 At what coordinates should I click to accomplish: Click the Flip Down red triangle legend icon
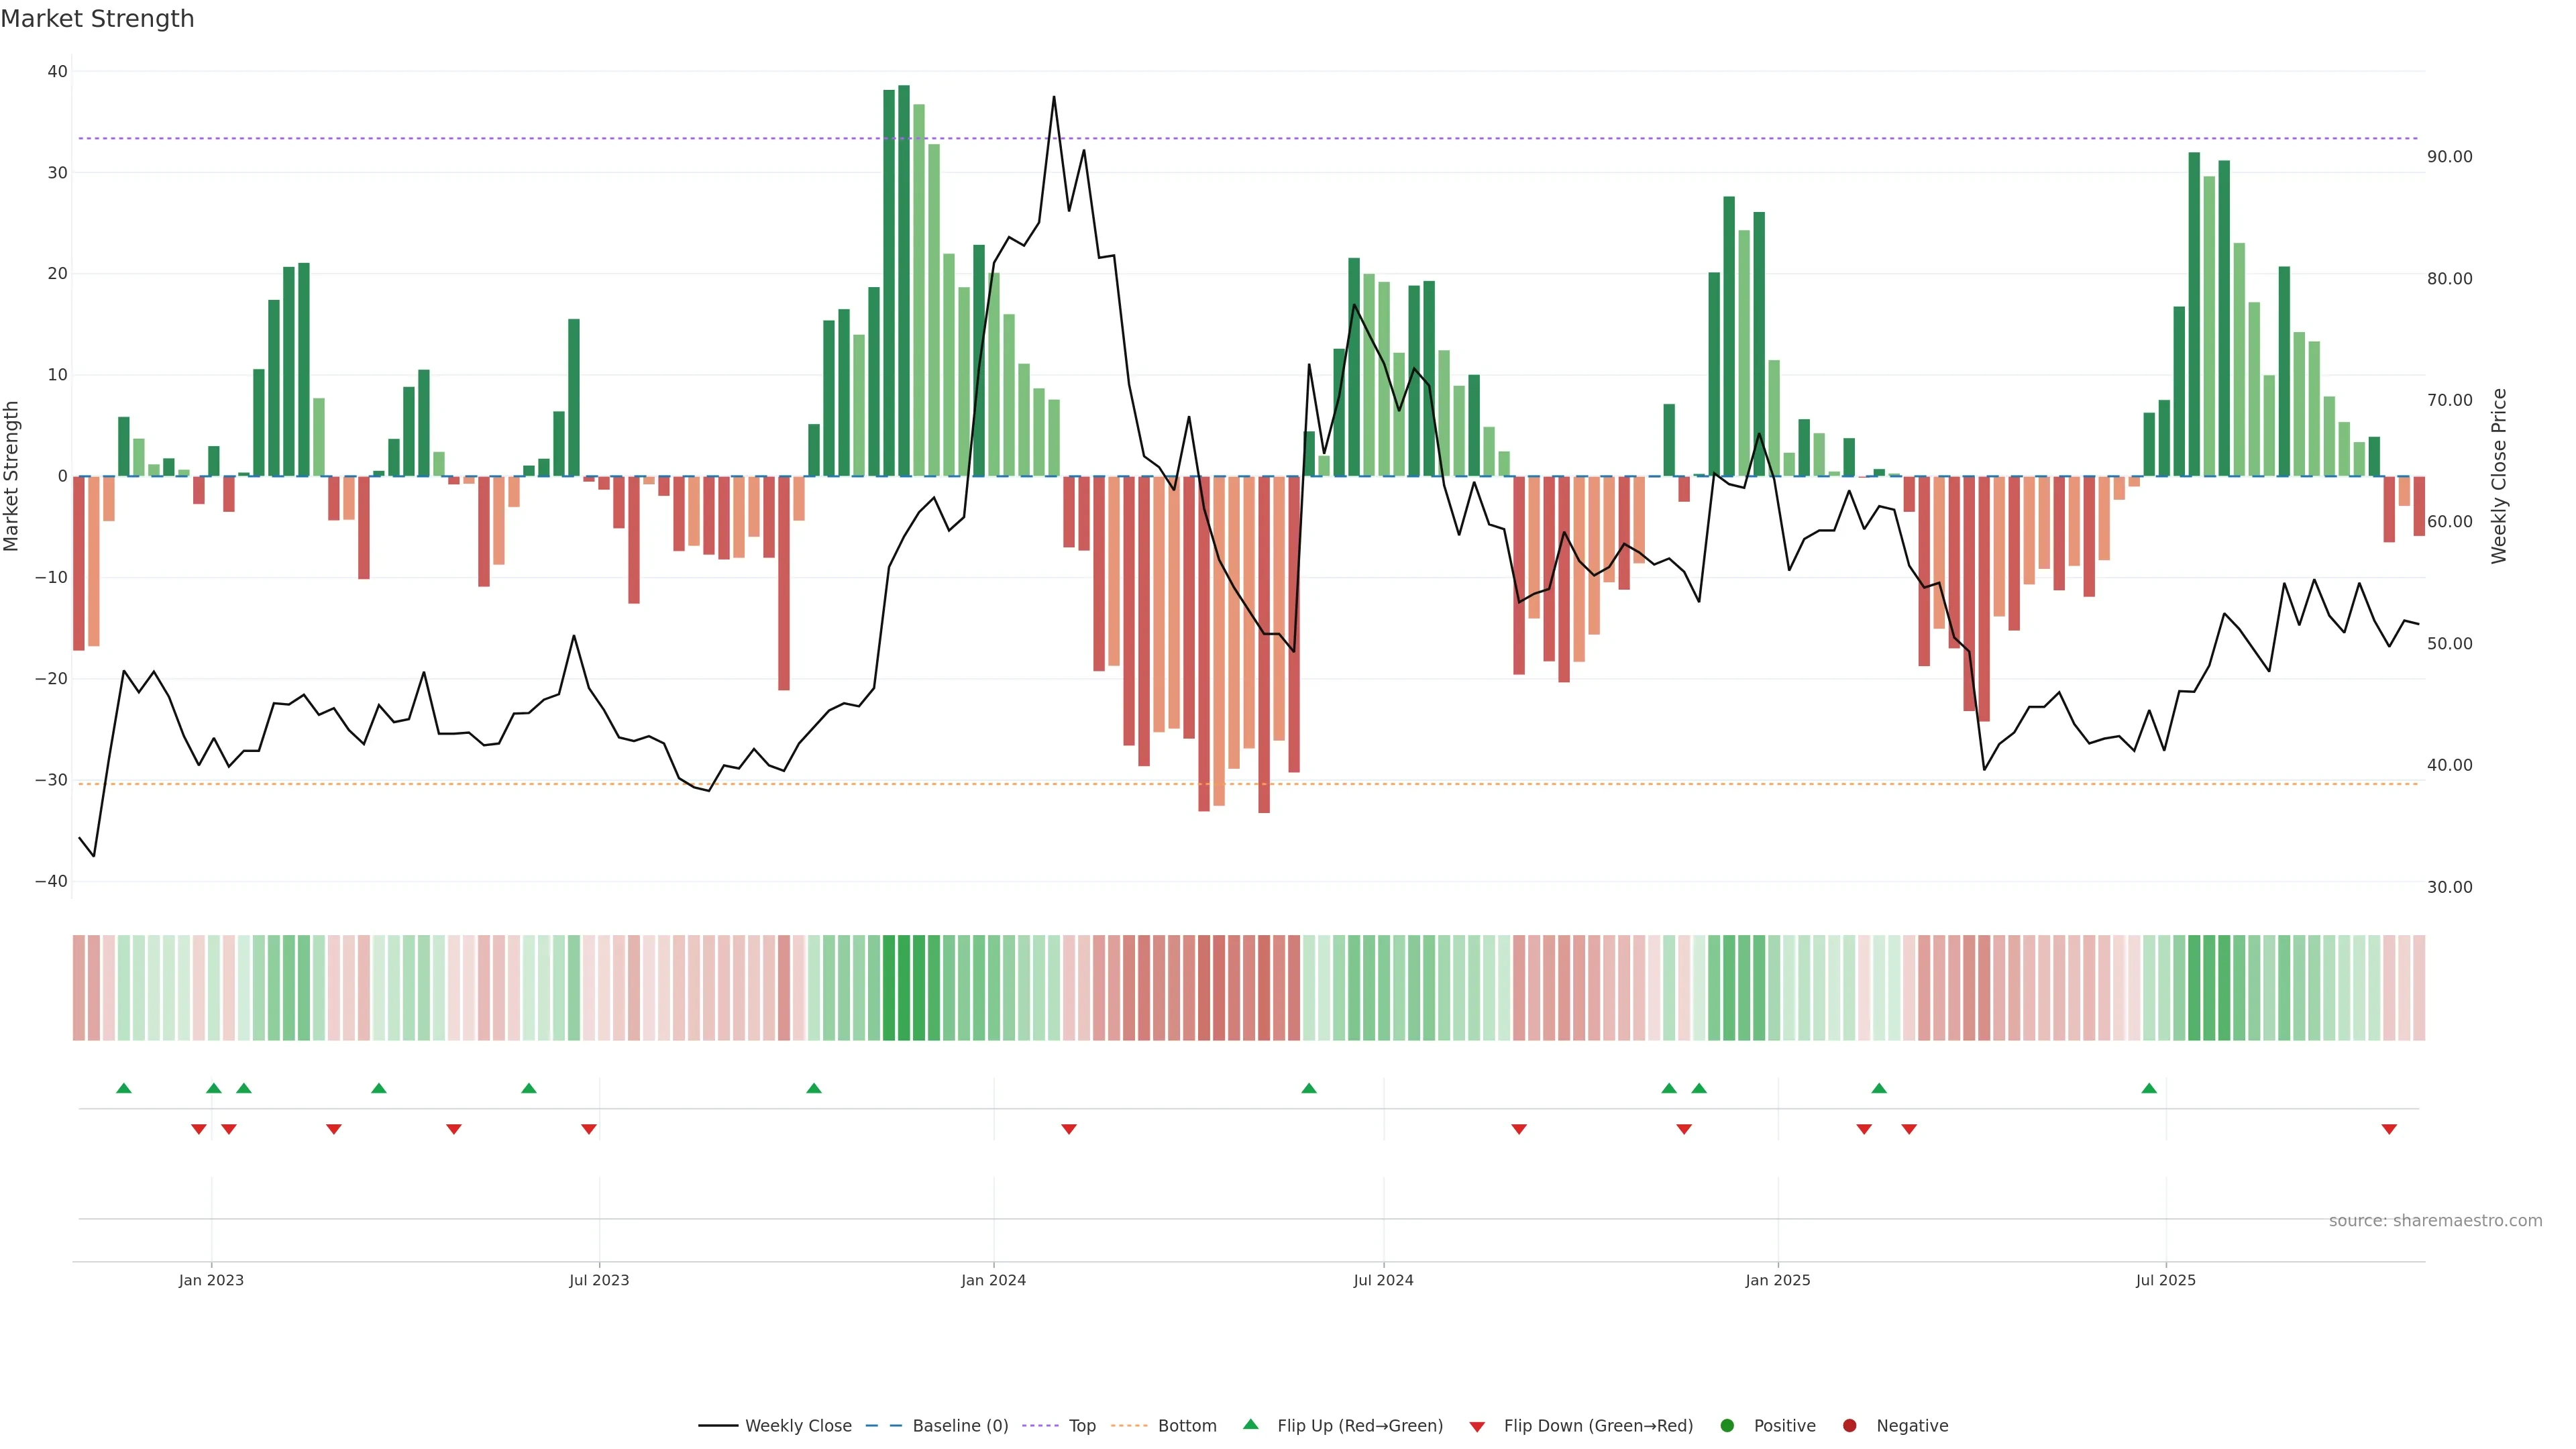(1477, 1426)
